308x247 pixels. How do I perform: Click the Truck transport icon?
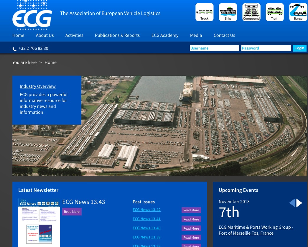pyautogui.click(x=204, y=12)
